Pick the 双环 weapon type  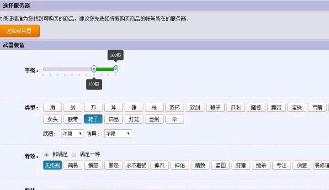[x=175, y=108]
